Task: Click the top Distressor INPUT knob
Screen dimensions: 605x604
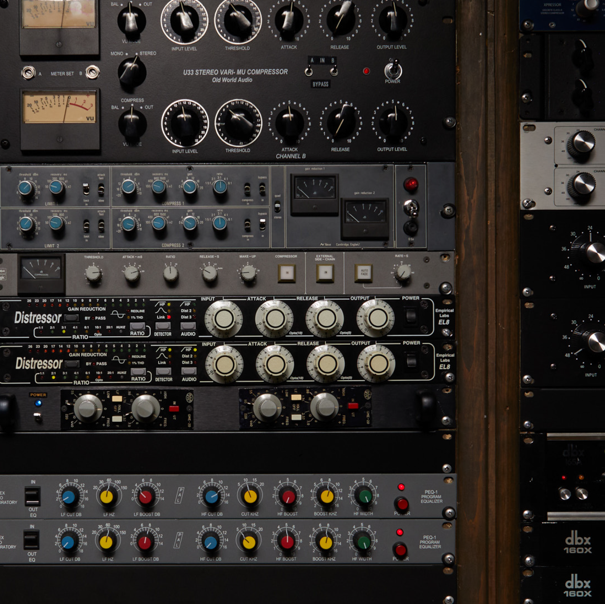Action: [x=224, y=319]
